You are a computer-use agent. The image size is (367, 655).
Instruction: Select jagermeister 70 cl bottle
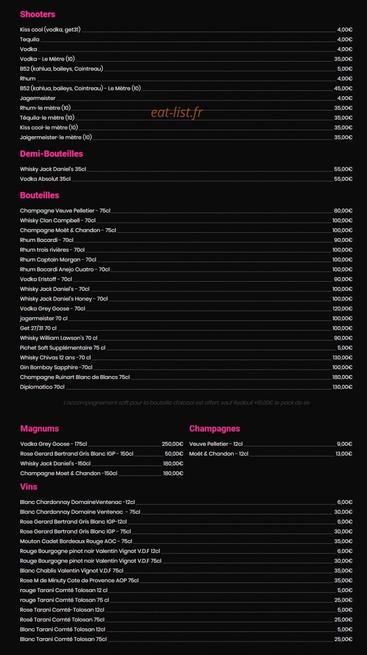(x=186, y=319)
